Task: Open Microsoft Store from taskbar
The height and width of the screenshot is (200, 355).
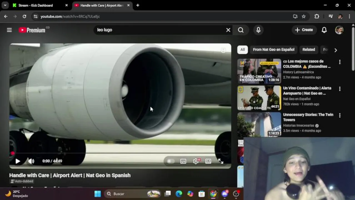Action: tap(202, 194)
